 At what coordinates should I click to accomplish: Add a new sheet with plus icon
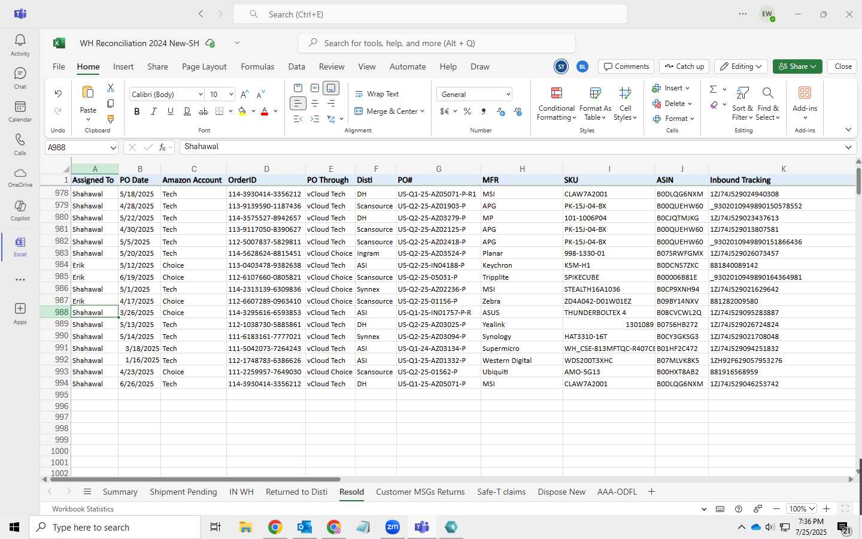651,492
